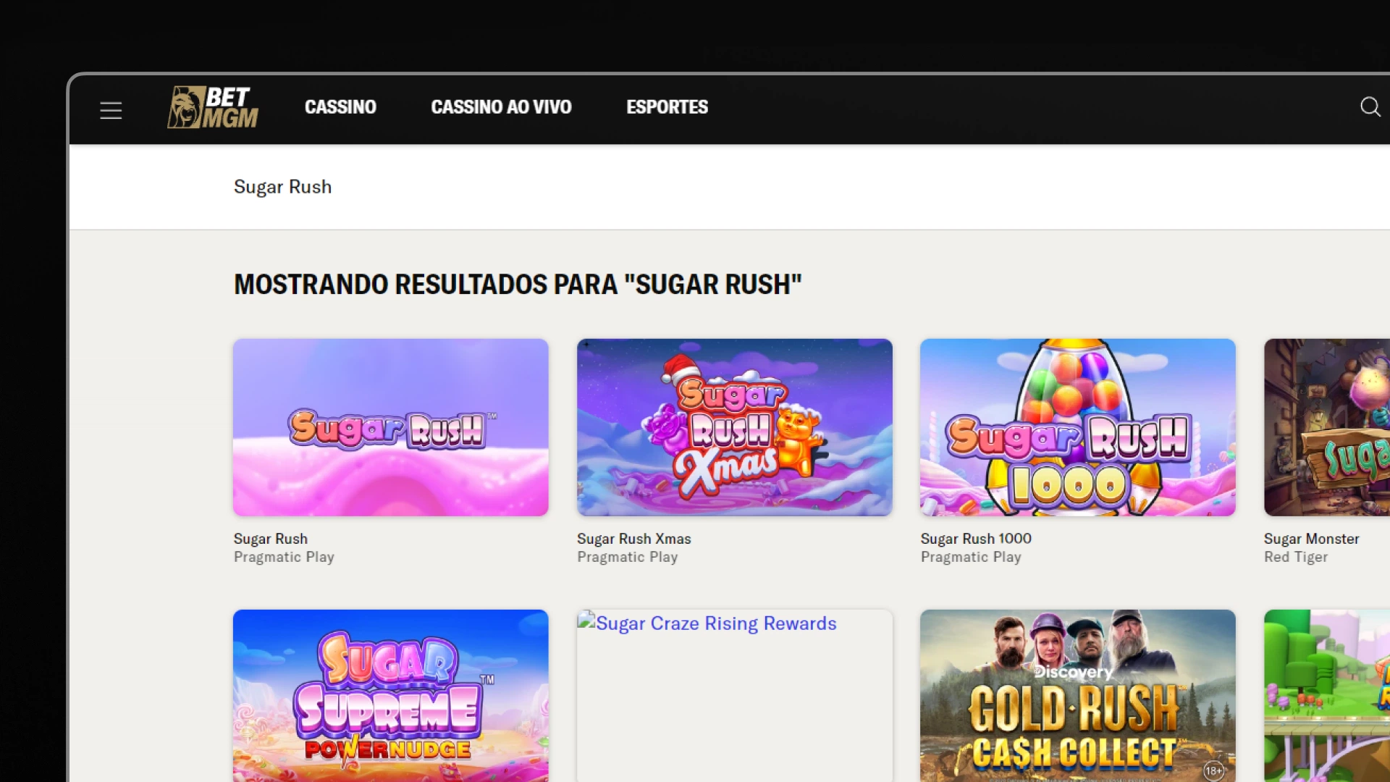The width and height of the screenshot is (1390, 782).
Task: Open the hamburger menu
Action: coord(111,110)
